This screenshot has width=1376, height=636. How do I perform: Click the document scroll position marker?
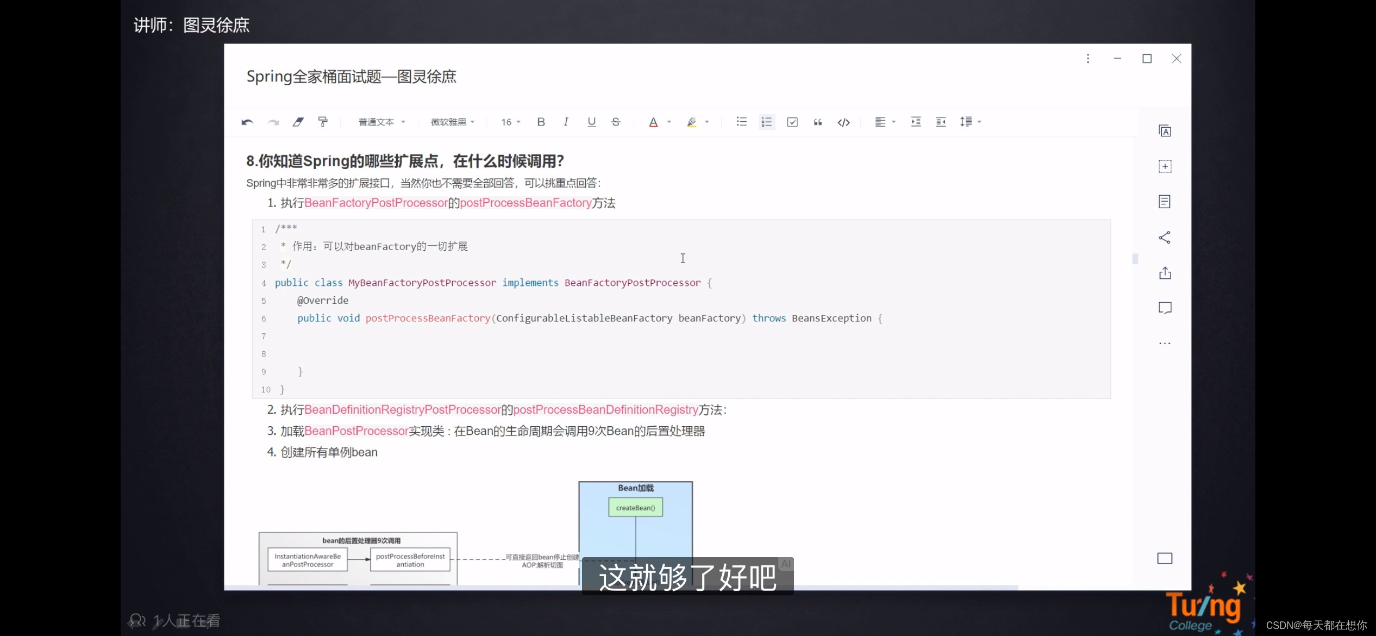coord(1135,259)
